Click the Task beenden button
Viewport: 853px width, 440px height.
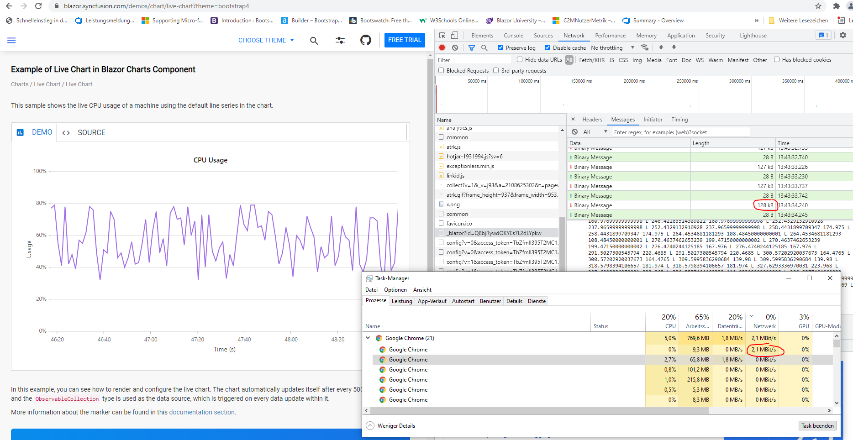pos(817,426)
